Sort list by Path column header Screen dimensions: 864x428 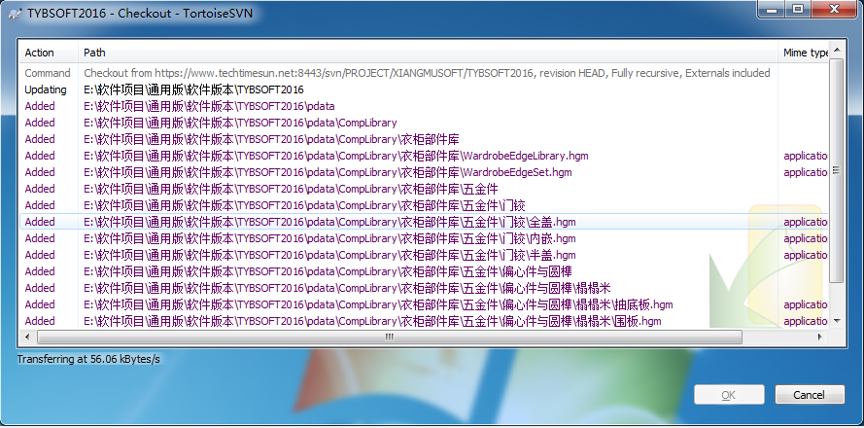click(x=428, y=53)
